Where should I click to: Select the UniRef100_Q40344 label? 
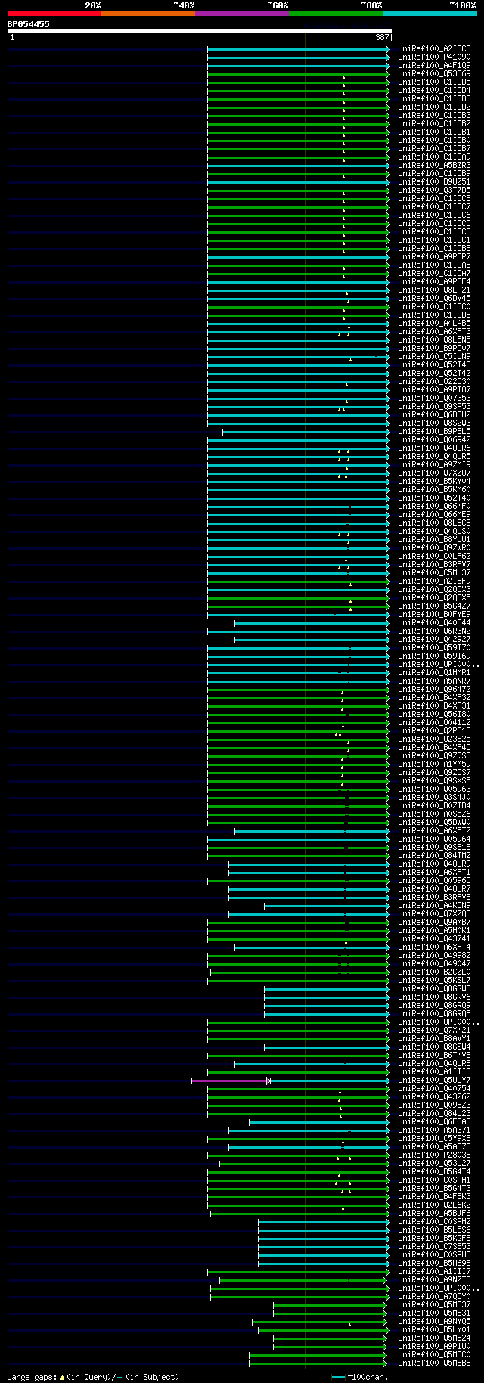pyautogui.click(x=434, y=623)
